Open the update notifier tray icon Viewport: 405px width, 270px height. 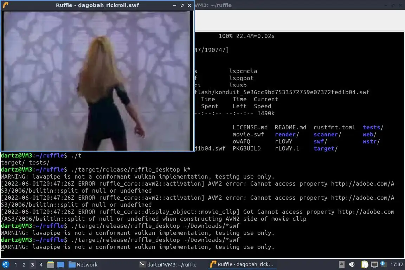point(383,264)
